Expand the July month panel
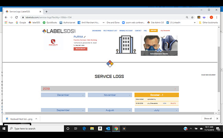This screenshot has width=223, height=138. click(157, 110)
